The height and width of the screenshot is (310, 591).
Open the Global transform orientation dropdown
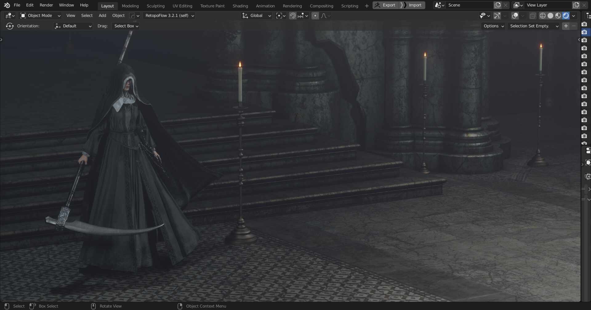click(x=256, y=16)
